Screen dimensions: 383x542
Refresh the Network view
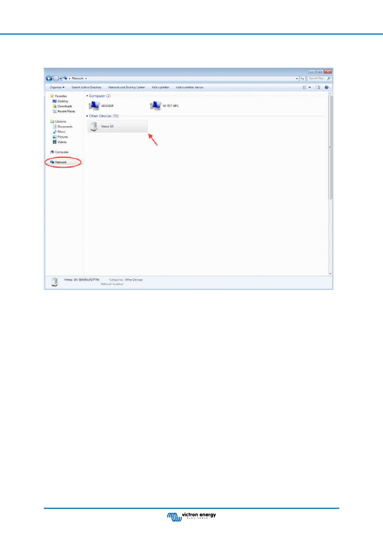[302, 79]
